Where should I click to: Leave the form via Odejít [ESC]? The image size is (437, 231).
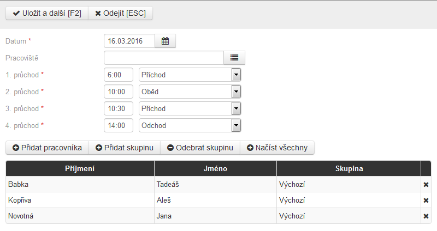120,13
